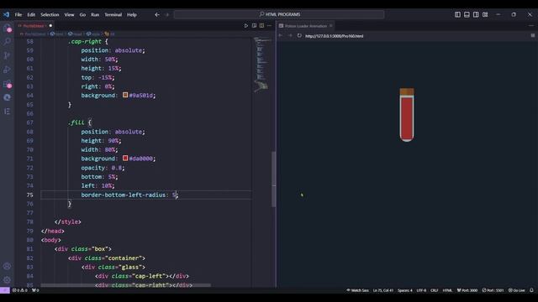Click UTF-8 encoding in status bar
The height and width of the screenshot is (302, 538).
[421, 290]
